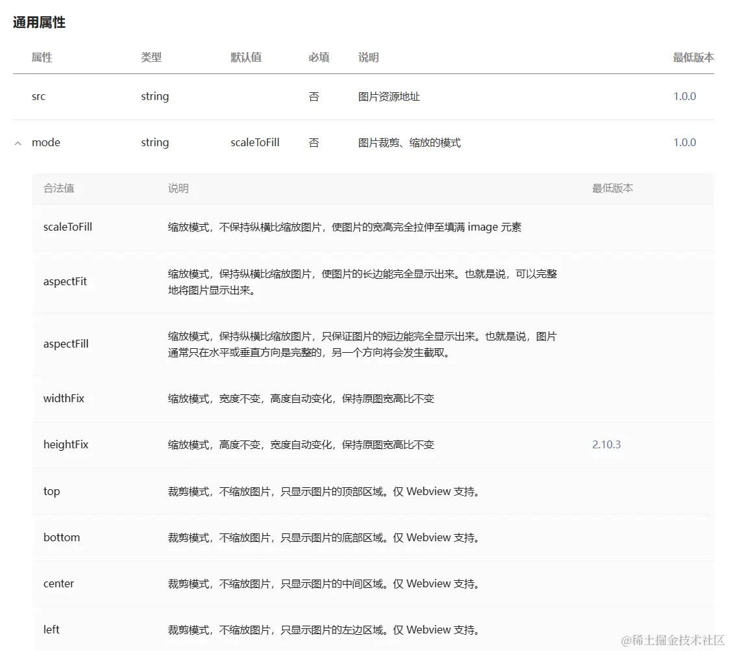The height and width of the screenshot is (651, 729).
Task: Click the '说明' header in the main table
Action: [x=368, y=57]
